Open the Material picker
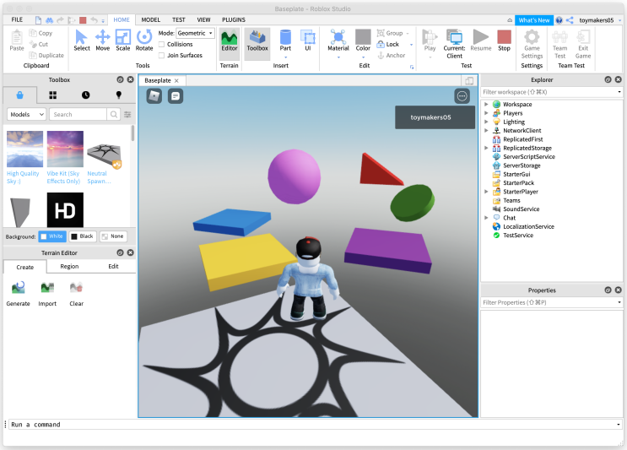627x450 pixels. 338,41
